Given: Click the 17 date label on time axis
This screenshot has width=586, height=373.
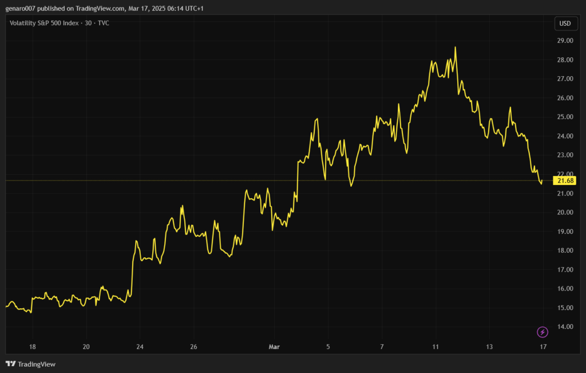Looking at the screenshot, I should (543, 347).
